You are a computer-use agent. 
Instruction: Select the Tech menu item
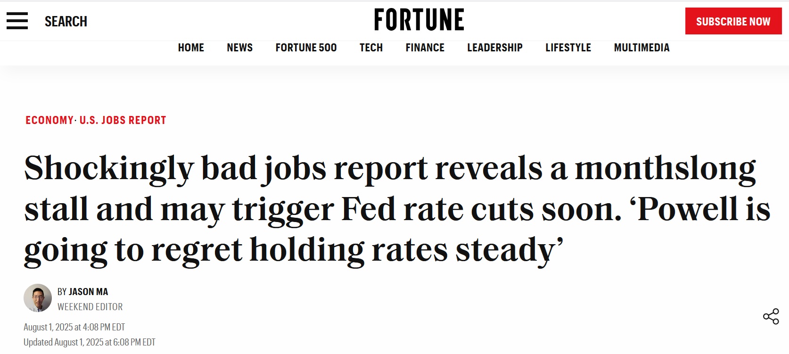[371, 48]
